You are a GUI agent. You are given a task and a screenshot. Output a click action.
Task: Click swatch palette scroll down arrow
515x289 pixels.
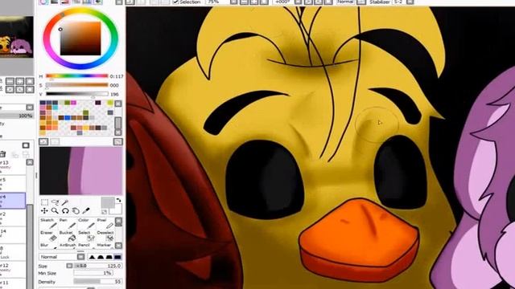[118, 132]
